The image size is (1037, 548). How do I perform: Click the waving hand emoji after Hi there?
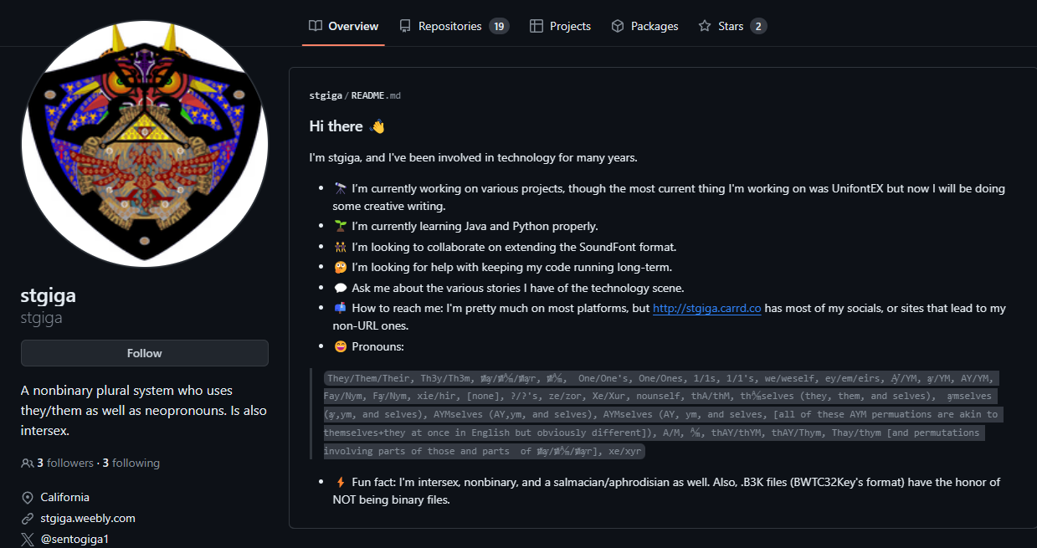point(377,126)
